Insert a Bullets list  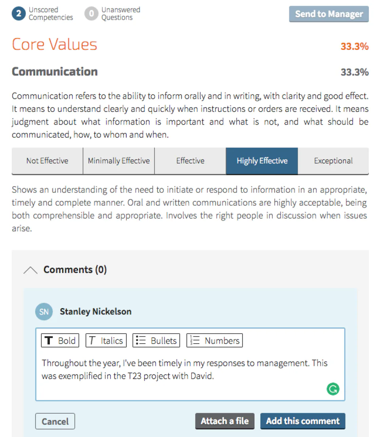click(x=156, y=341)
